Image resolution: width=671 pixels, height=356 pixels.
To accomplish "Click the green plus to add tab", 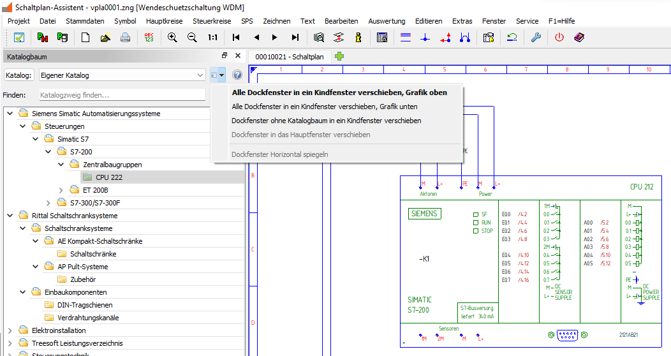I will coord(339,56).
